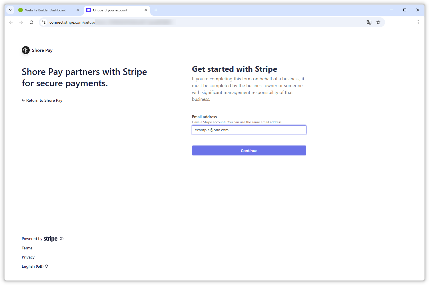
Task: Open a new browser tab with the plus
Action: (x=156, y=10)
